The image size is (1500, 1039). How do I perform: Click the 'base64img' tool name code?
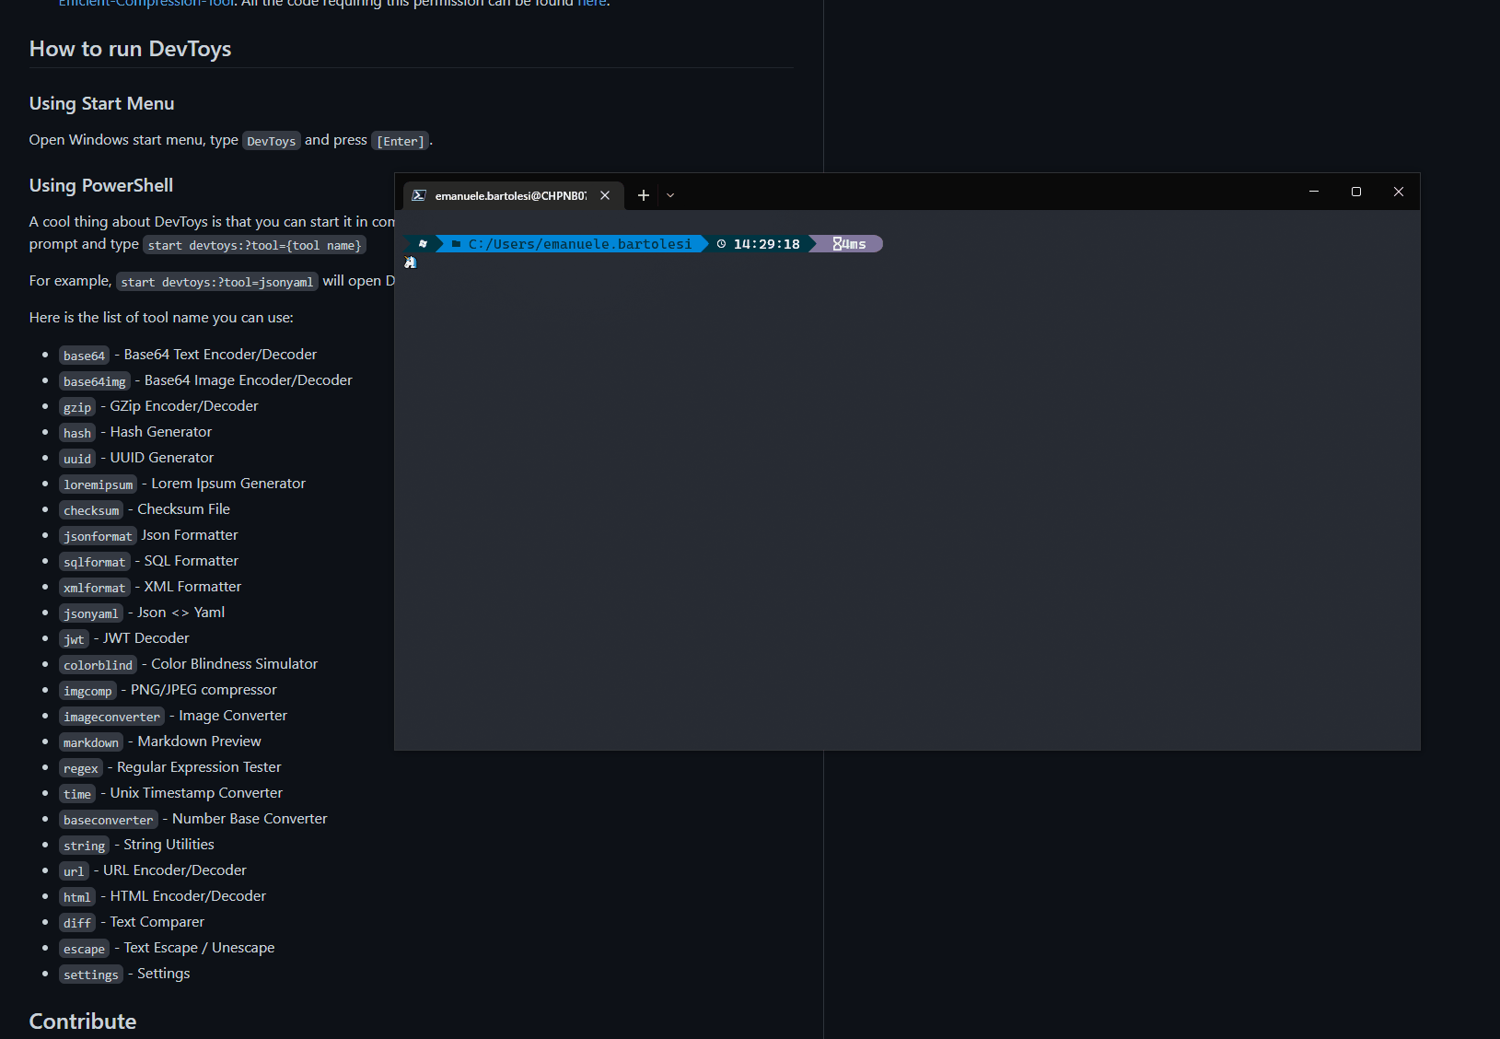tap(95, 381)
